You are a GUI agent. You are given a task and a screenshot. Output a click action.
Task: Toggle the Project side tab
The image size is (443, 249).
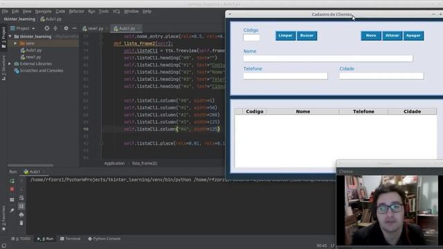(3, 37)
